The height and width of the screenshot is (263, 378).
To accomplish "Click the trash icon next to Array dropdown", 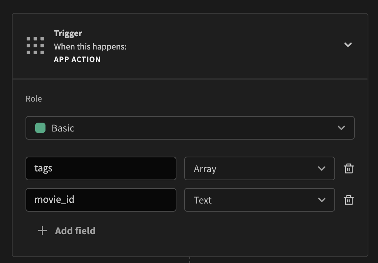I will pos(348,168).
